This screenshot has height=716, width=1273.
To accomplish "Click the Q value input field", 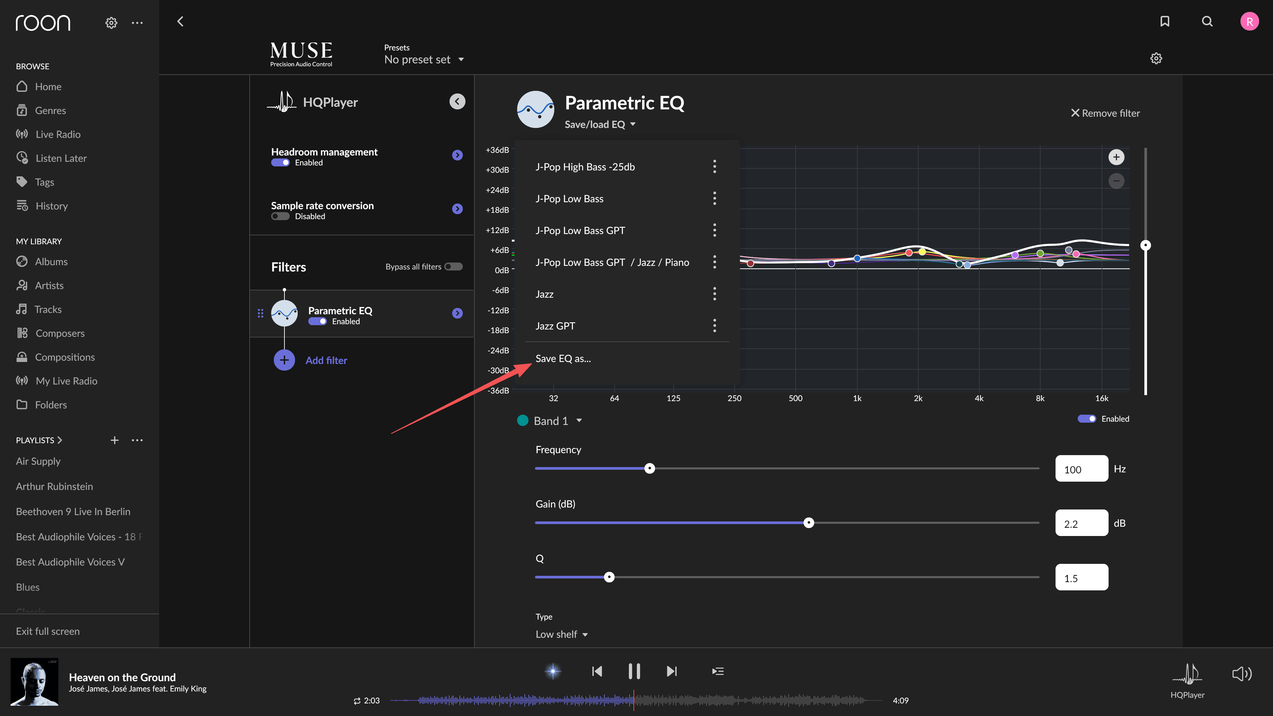I will [x=1082, y=577].
